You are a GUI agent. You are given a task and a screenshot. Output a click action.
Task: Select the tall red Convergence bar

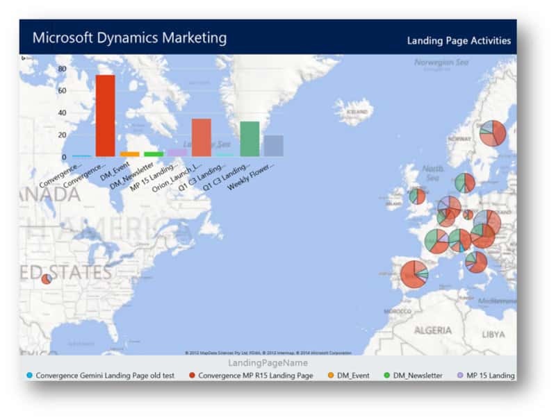105,116
